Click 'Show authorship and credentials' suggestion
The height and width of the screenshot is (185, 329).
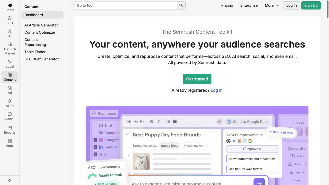252,159
